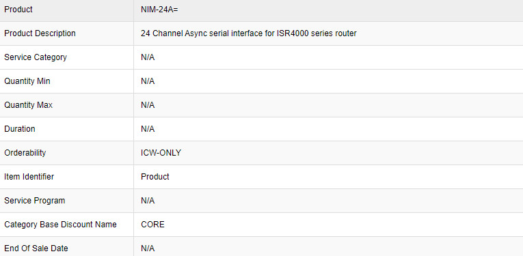Click the 24 Channel Async serial description text
The width and height of the screenshot is (523, 256).
pos(248,33)
